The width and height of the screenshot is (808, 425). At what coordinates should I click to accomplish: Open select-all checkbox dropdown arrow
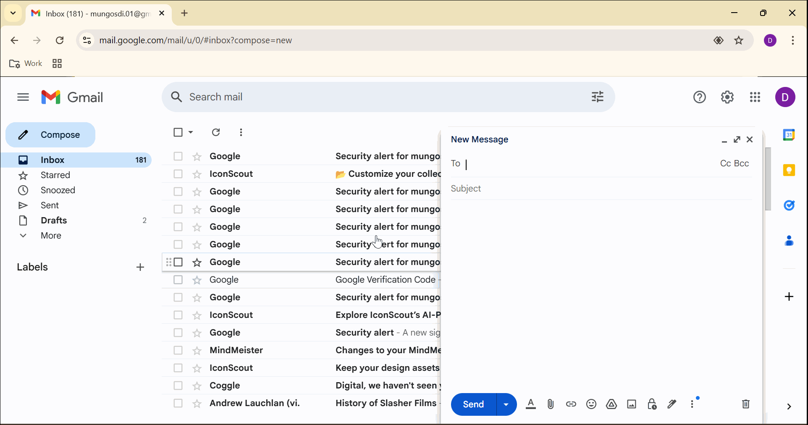pyautogui.click(x=191, y=132)
